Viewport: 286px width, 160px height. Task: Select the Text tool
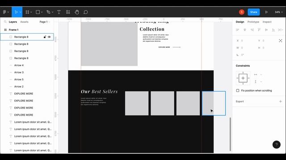(x=59, y=12)
